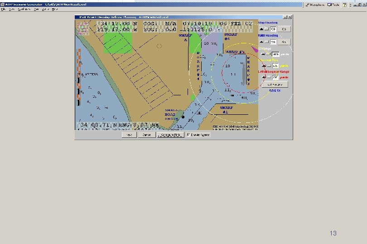Click the 06 FEB 02 date readout
367x244 pixels.
[x=235, y=23]
